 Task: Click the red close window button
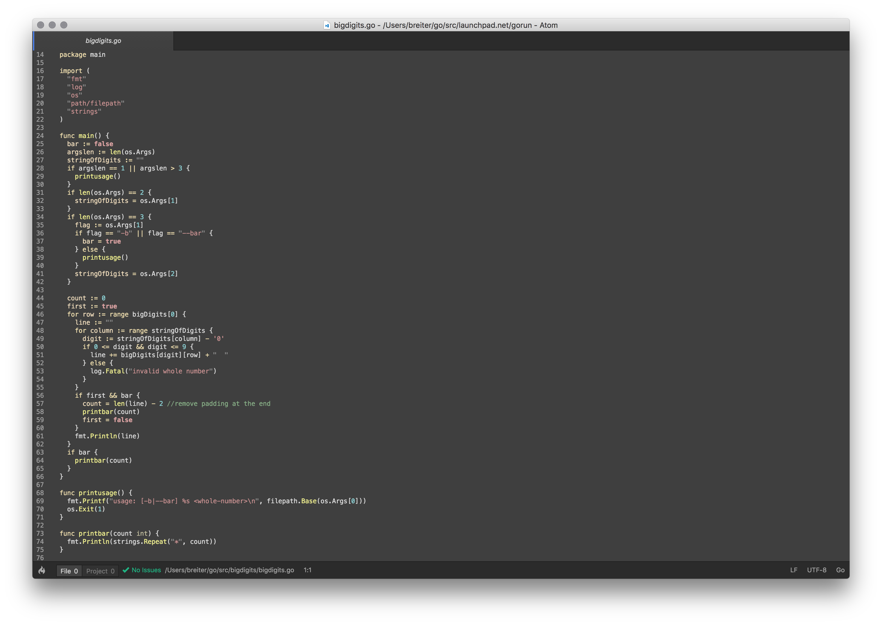[x=41, y=25]
